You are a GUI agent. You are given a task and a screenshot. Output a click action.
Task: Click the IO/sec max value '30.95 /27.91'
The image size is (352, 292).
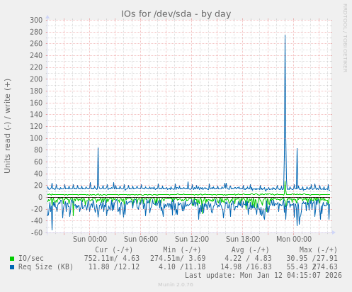(312, 259)
